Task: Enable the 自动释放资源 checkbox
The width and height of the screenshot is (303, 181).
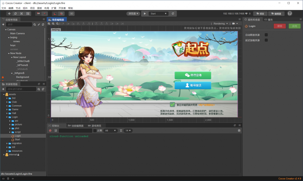Action: click(266, 35)
